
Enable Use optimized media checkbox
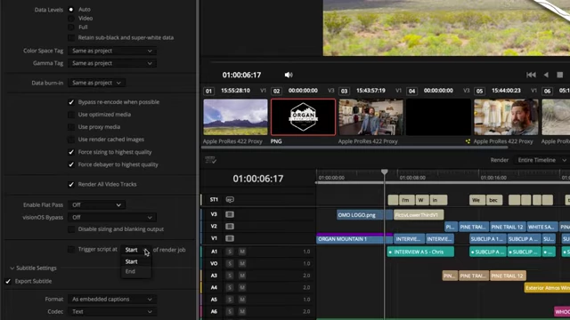[x=71, y=115]
